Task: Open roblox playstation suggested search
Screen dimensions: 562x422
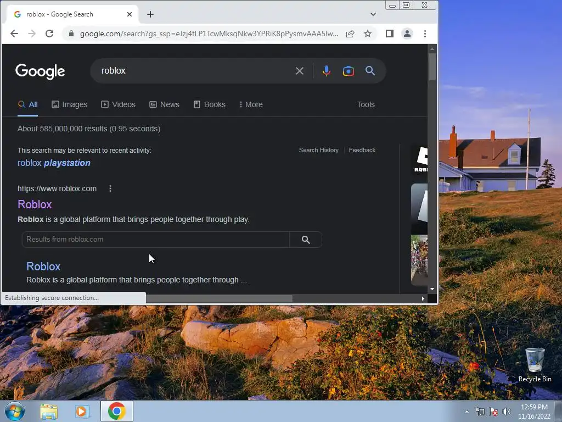Action: (54, 163)
